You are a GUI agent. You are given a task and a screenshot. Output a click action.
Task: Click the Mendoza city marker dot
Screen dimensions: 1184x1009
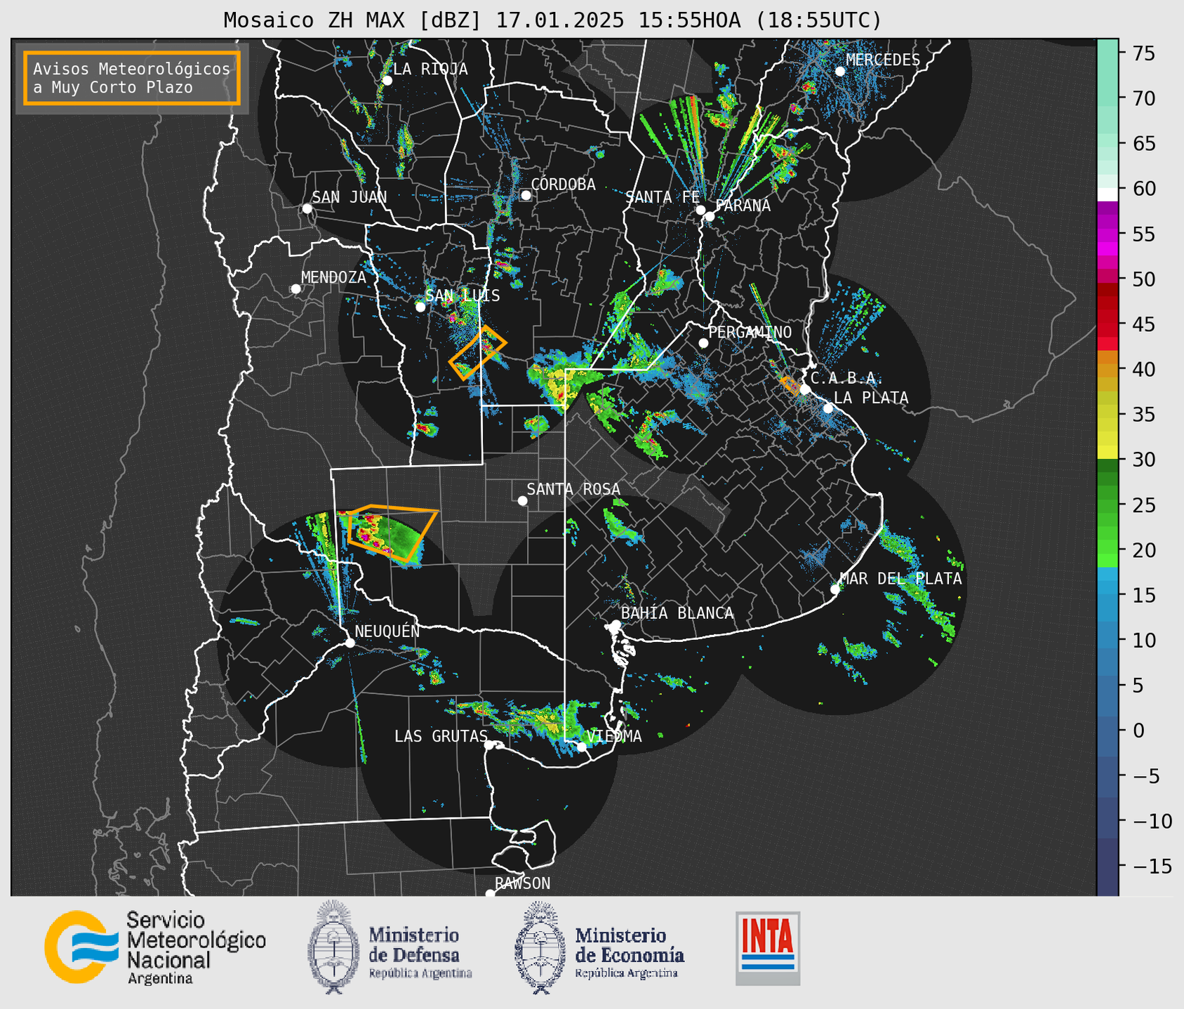[295, 289]
